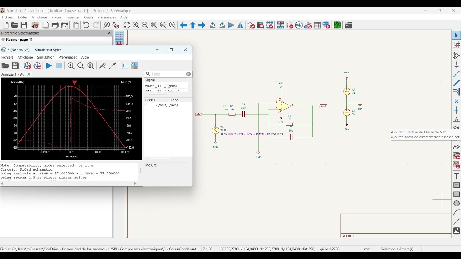Create a new schematic with the blank-page icon

click(5, 25)
